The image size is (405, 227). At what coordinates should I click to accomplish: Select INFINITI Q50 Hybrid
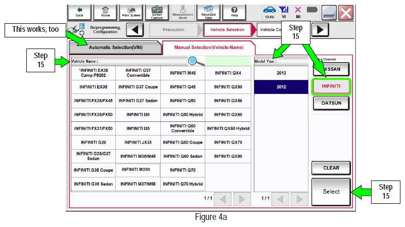pos(183,115)
